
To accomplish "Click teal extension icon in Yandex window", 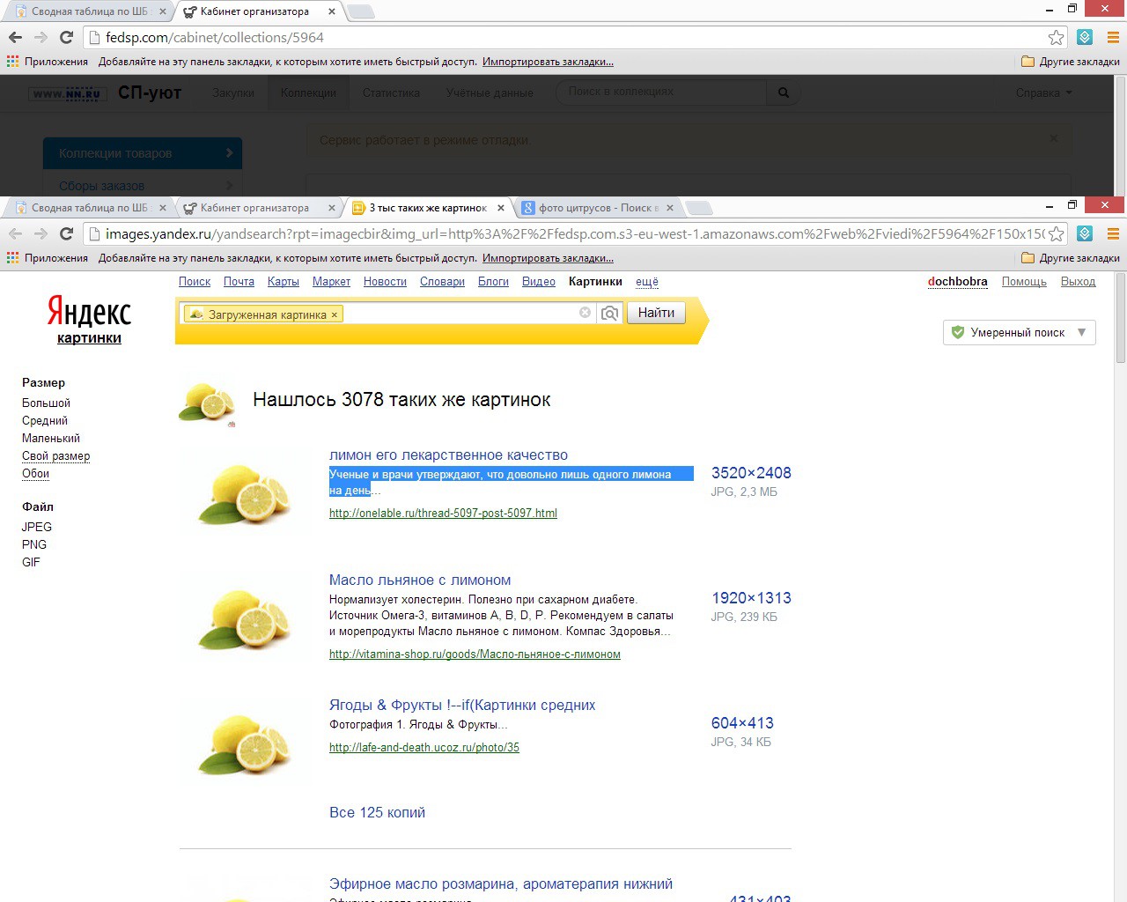I will coord(1085,233).
